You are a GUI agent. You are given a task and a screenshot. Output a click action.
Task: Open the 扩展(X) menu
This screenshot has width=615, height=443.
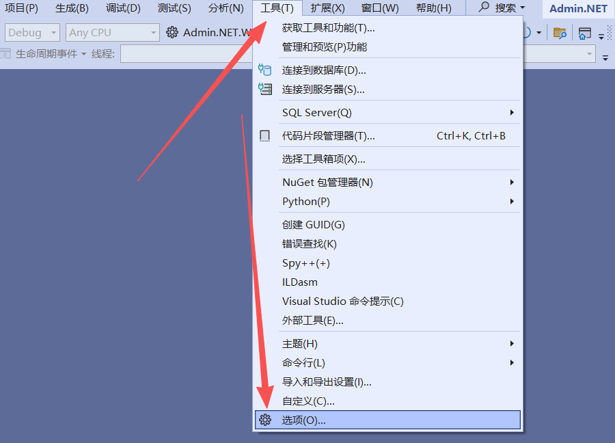(x=327, y=8)
